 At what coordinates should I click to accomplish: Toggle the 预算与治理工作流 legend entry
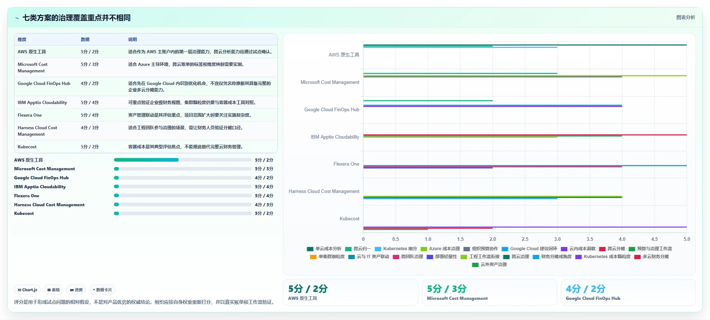[x=650, y=249]
